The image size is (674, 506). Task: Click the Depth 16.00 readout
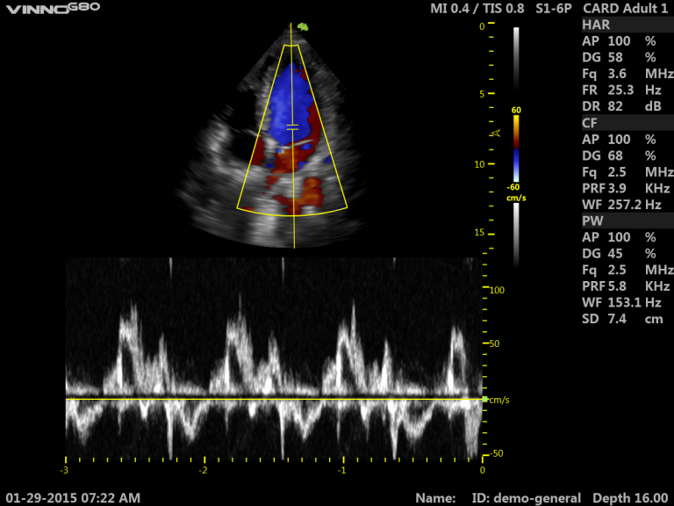point(630,497)
